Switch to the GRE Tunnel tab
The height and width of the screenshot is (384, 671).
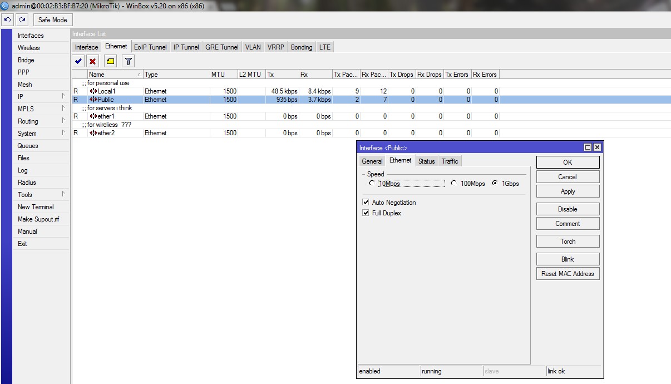(x=222, y=47)
